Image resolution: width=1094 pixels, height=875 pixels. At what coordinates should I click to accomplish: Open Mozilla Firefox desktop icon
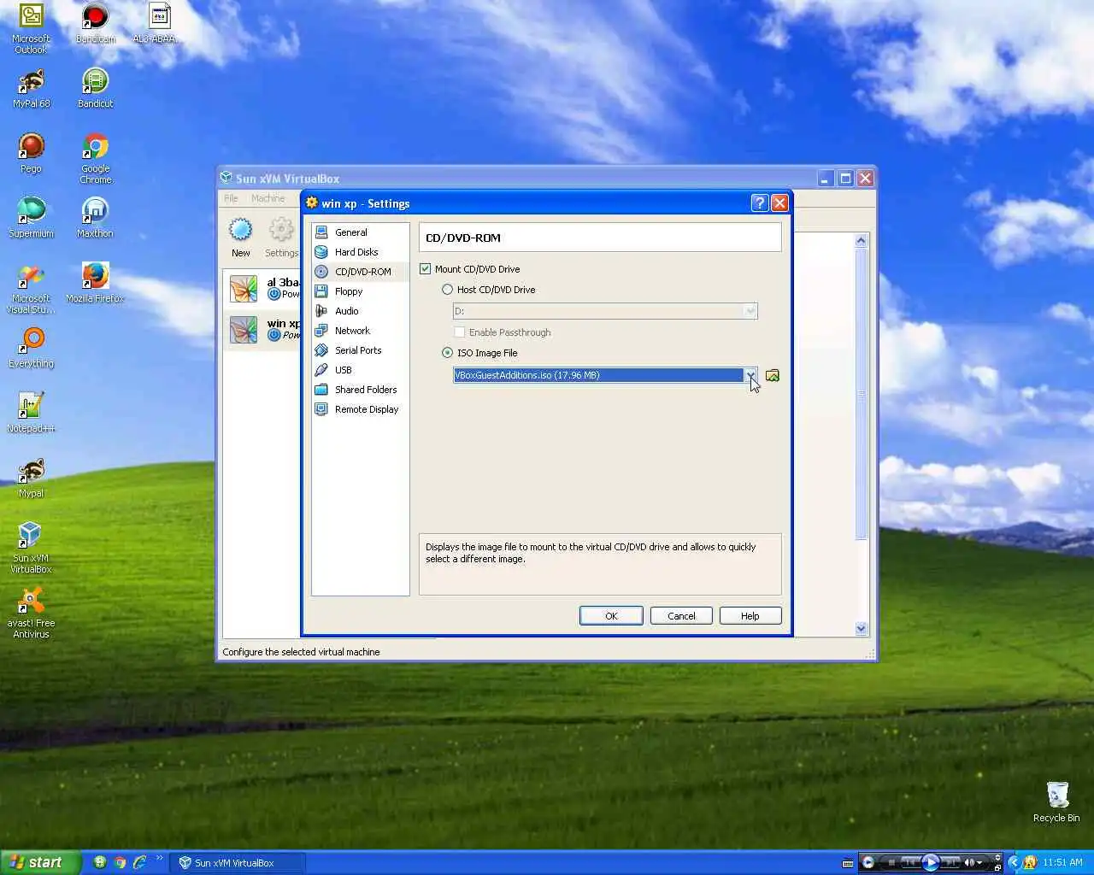pos(95,284)
